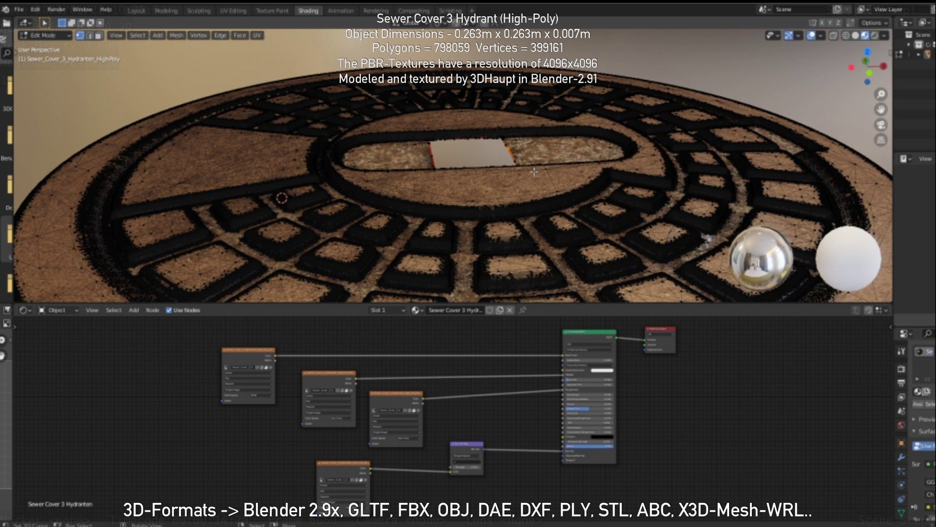Open the Render menu
Viewport: 936px width, 527px height.
pyautogui.click(x=56, y=9)
